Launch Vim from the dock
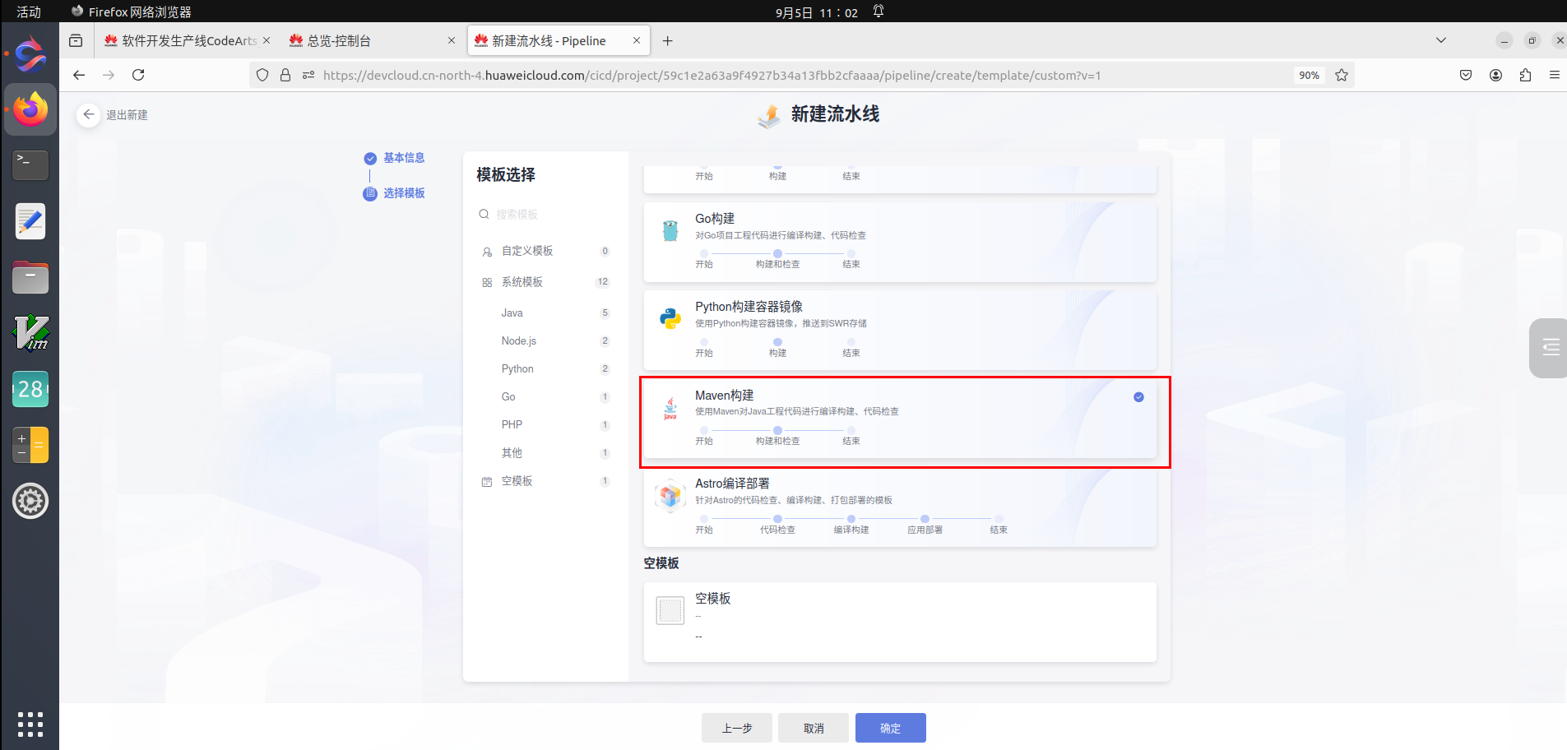1567x750 pixels. coord(30,332)
